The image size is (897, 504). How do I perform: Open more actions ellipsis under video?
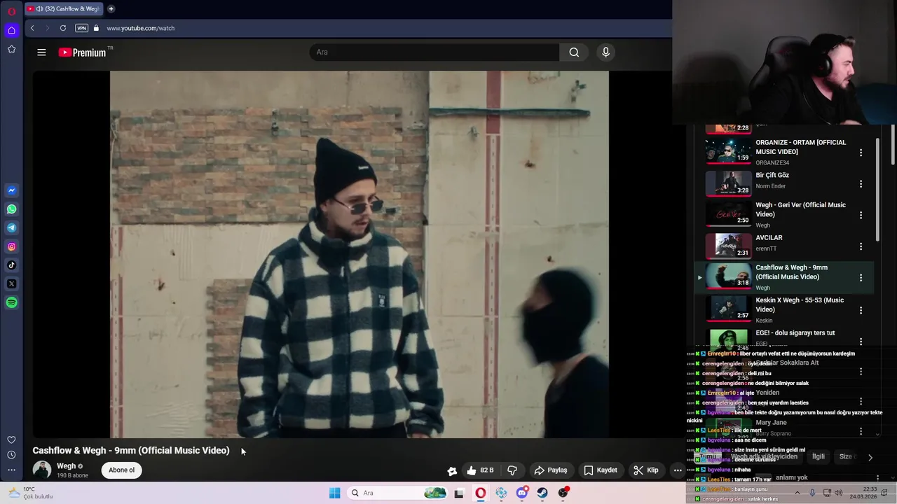678,470
